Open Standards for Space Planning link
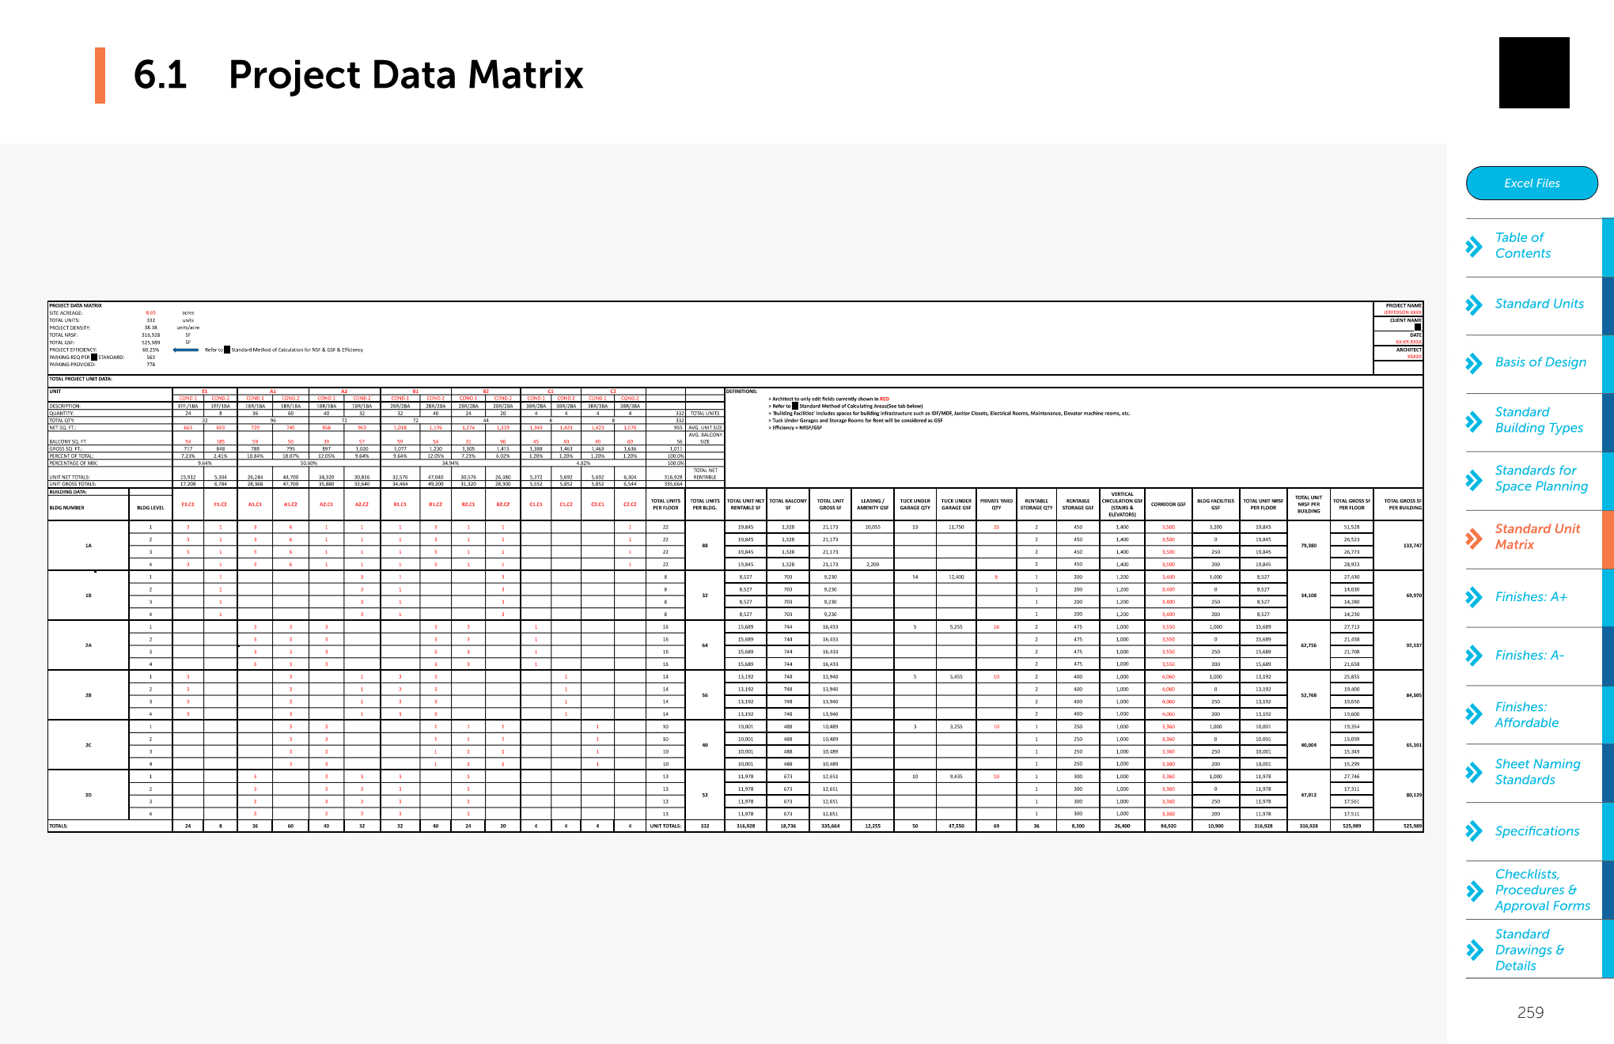This screenshot has height=1044, width=1614. click(x=1540, y=478)
